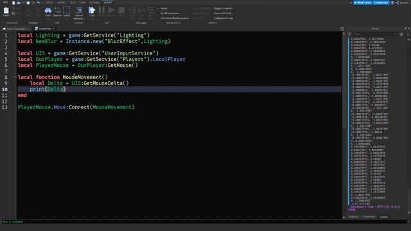Click print(Delta) on line 10
This screenshot has height=231, width=411.
[x=48, y=89]
